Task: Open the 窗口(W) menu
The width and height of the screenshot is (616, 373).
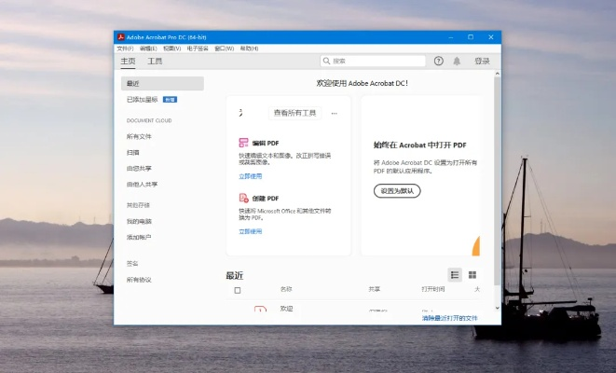Action: tap(225, 48)
